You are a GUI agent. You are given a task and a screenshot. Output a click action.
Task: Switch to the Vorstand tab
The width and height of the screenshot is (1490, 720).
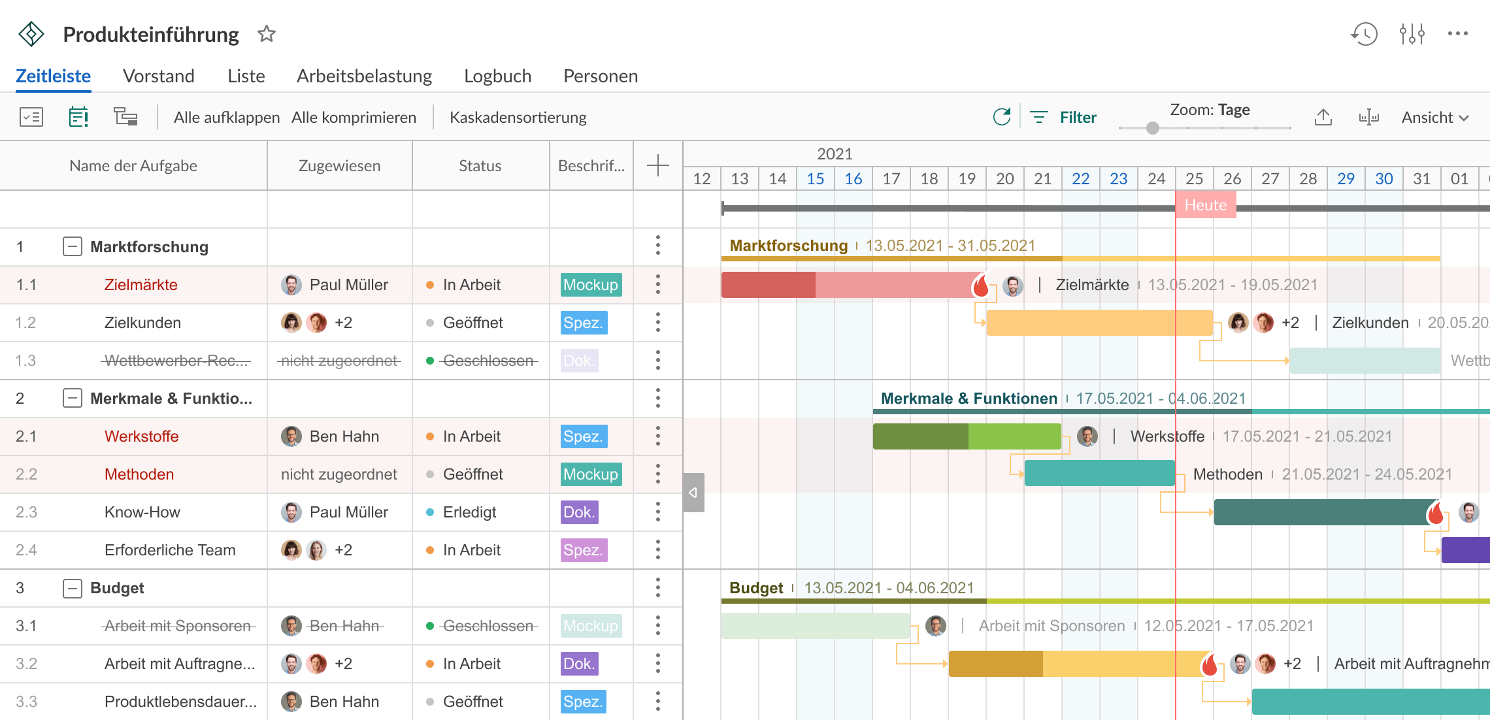[158, 76]
